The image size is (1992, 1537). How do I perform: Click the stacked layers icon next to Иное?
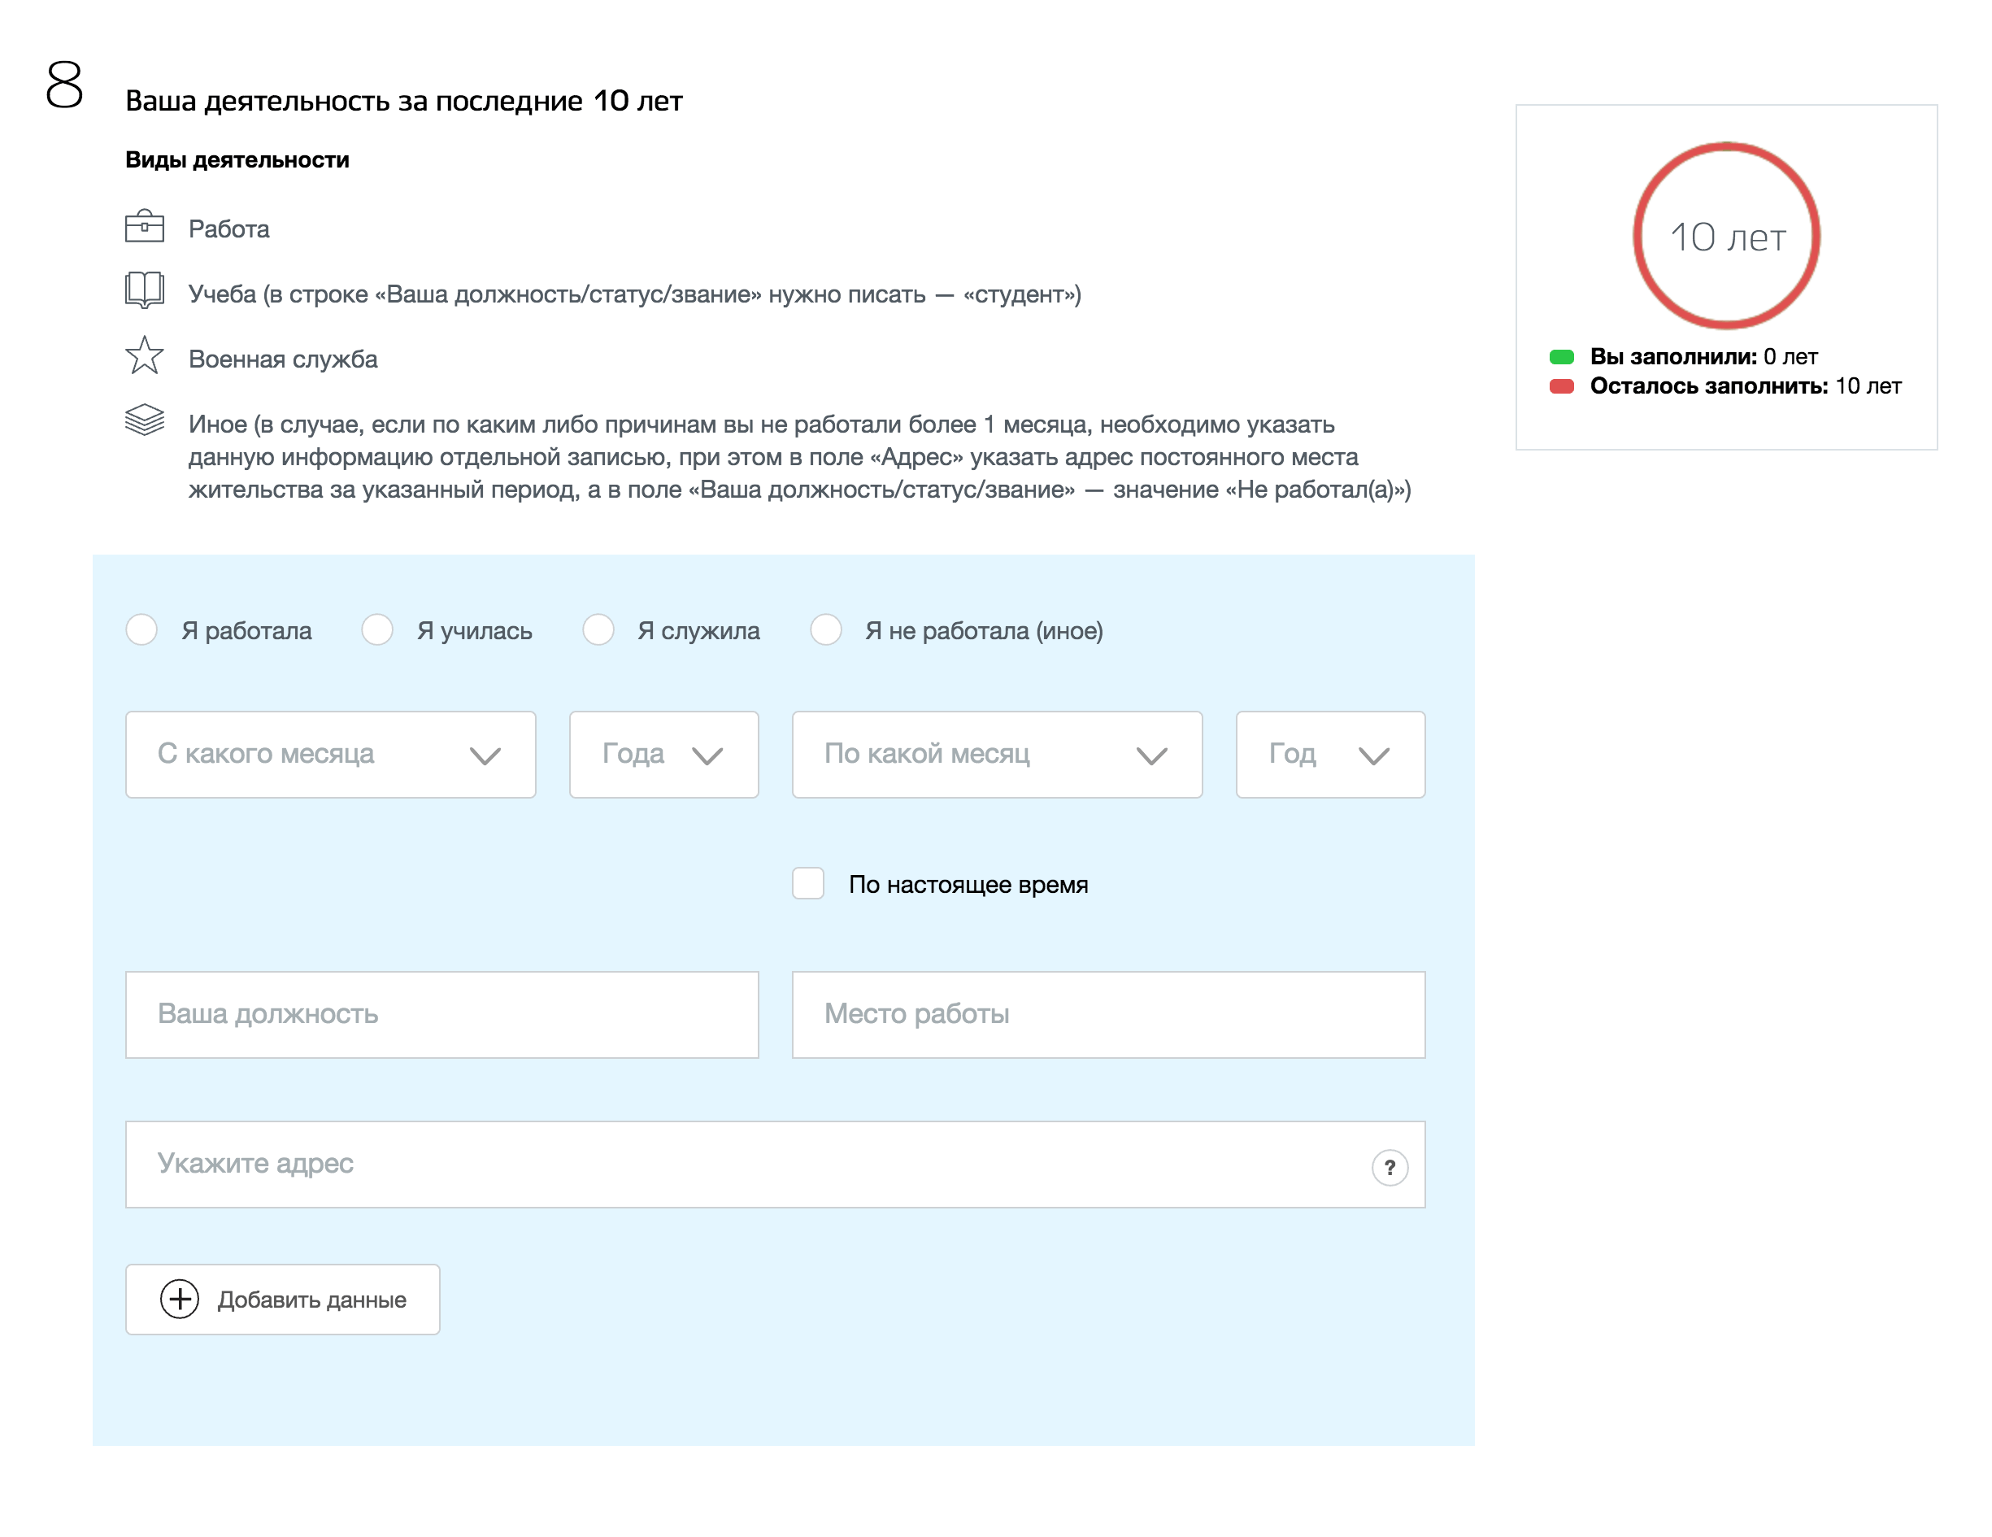tap(144, 420)
